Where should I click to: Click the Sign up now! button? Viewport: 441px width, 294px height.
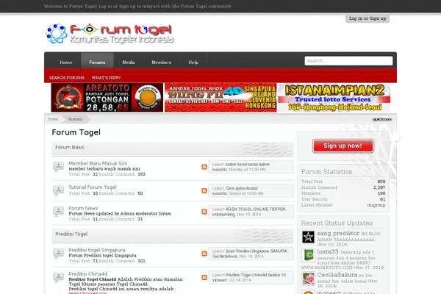coord(343,146)
